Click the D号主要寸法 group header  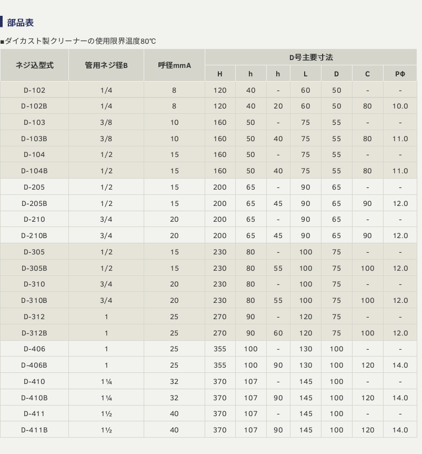pos(310,57)
